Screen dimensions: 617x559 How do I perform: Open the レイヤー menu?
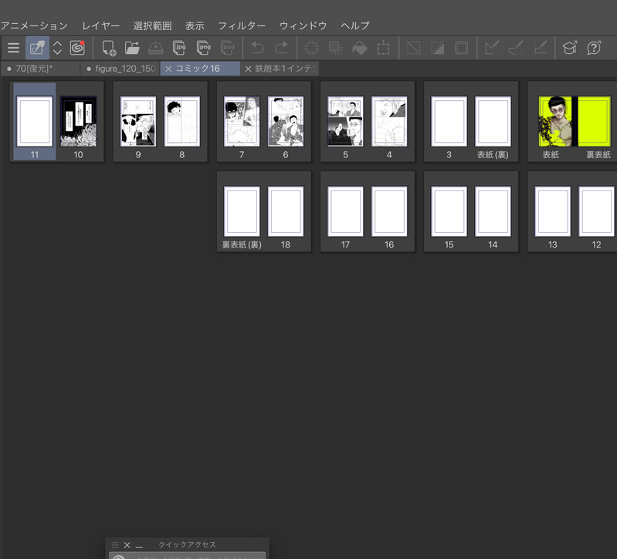pos(100,26)
